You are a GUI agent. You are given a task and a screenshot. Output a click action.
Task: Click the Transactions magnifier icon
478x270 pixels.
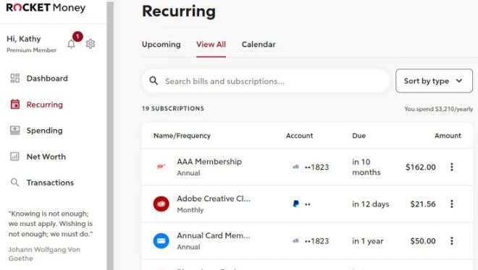point(15,183)
